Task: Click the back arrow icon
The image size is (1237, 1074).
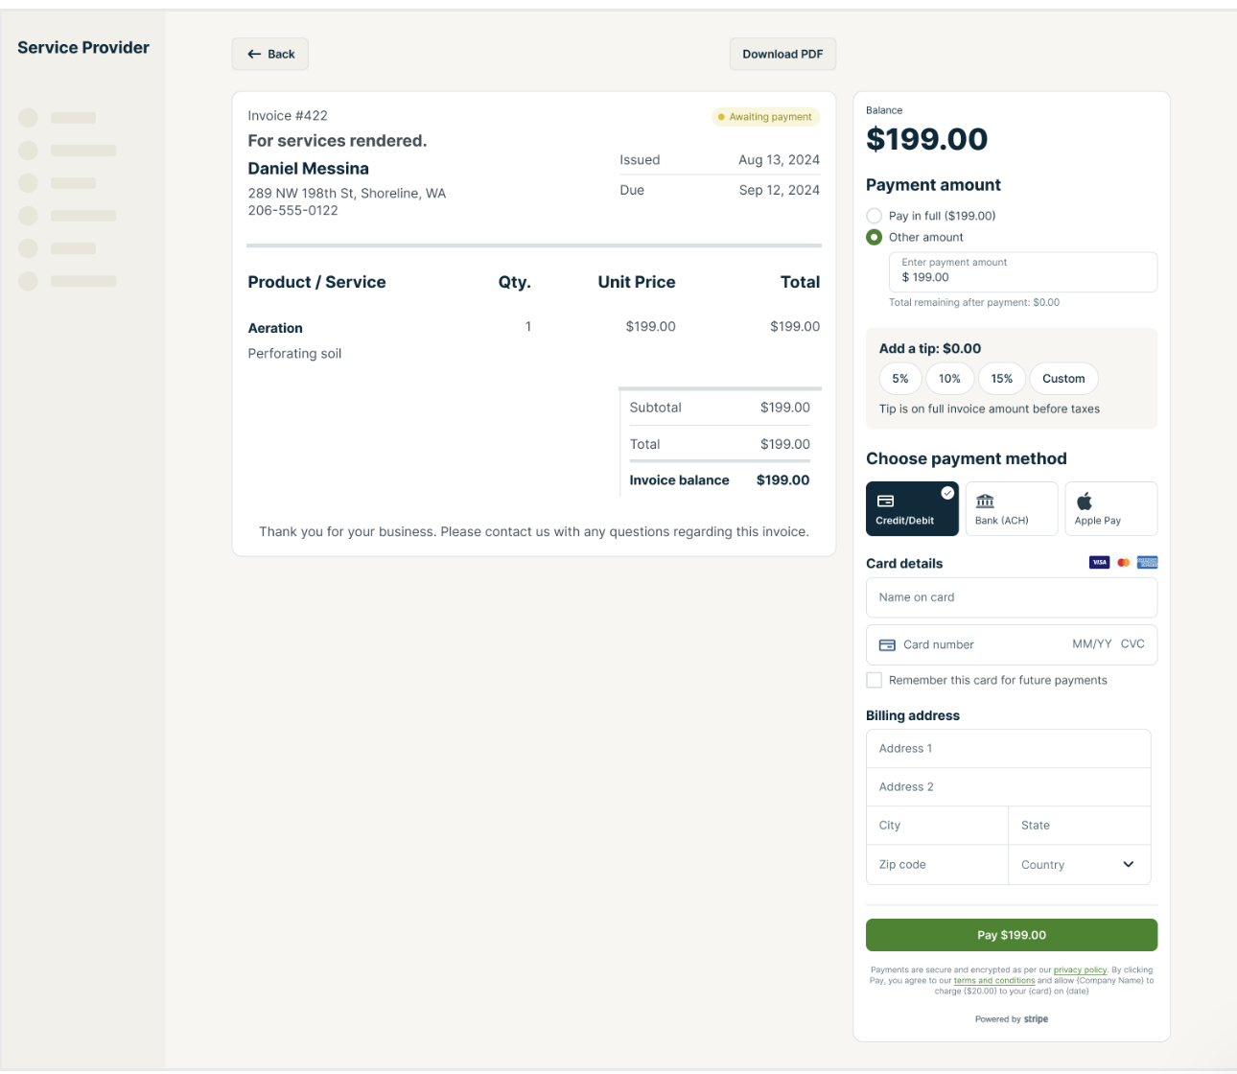Action: (x=254, y=55)
